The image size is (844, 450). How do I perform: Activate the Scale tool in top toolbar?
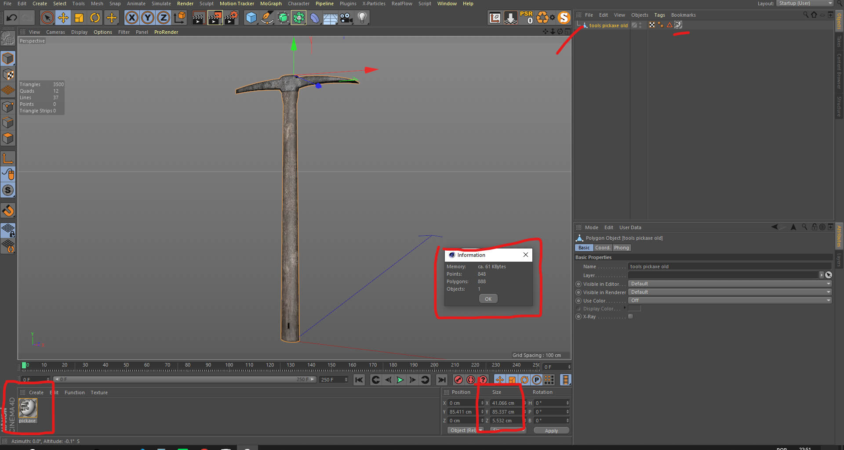pyautogui.click(x=79, y=18)
